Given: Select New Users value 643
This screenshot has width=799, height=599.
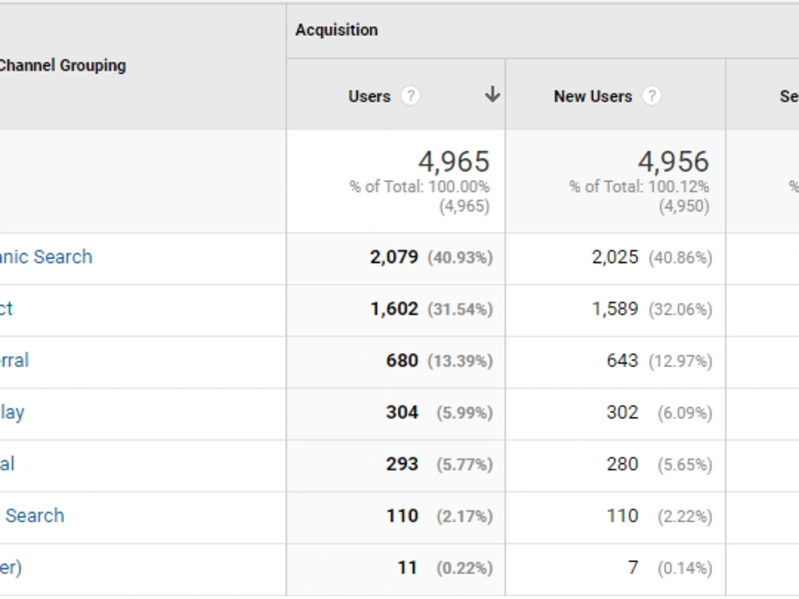Looking at the screenshot, I should tap(622, 361).
